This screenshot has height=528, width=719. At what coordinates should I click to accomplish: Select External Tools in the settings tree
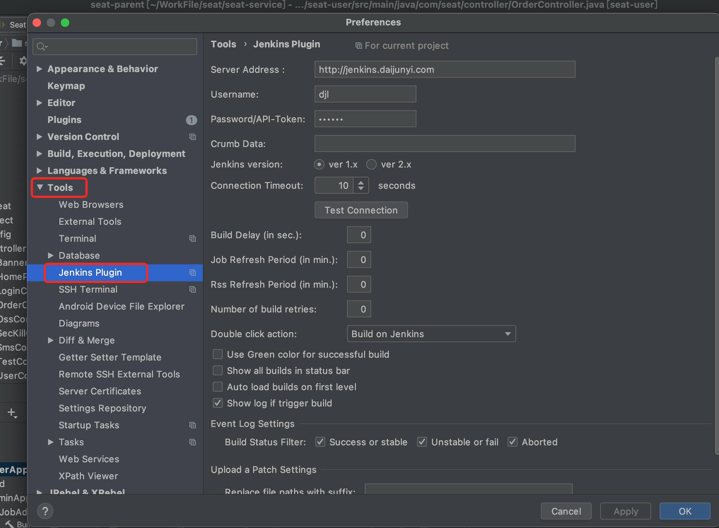point(90,222)
